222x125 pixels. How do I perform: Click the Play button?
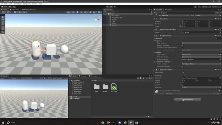[107, 7]
